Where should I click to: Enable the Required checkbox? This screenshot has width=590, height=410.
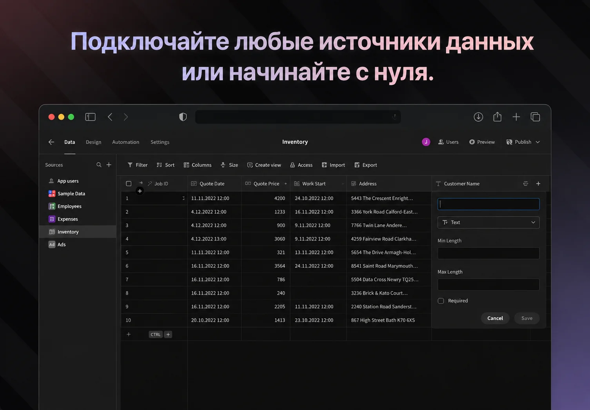441,301
